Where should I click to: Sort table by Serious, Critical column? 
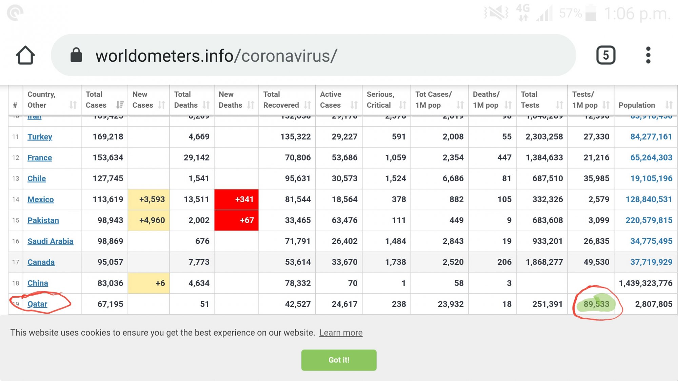point(386,100)
